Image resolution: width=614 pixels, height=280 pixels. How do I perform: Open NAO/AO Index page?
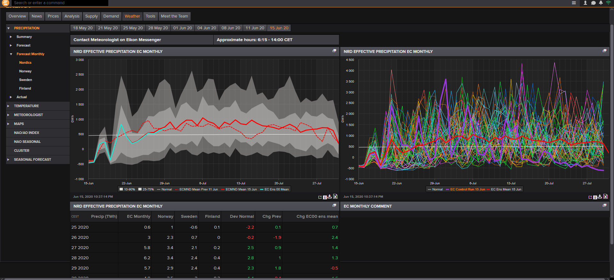coord(27,133)
